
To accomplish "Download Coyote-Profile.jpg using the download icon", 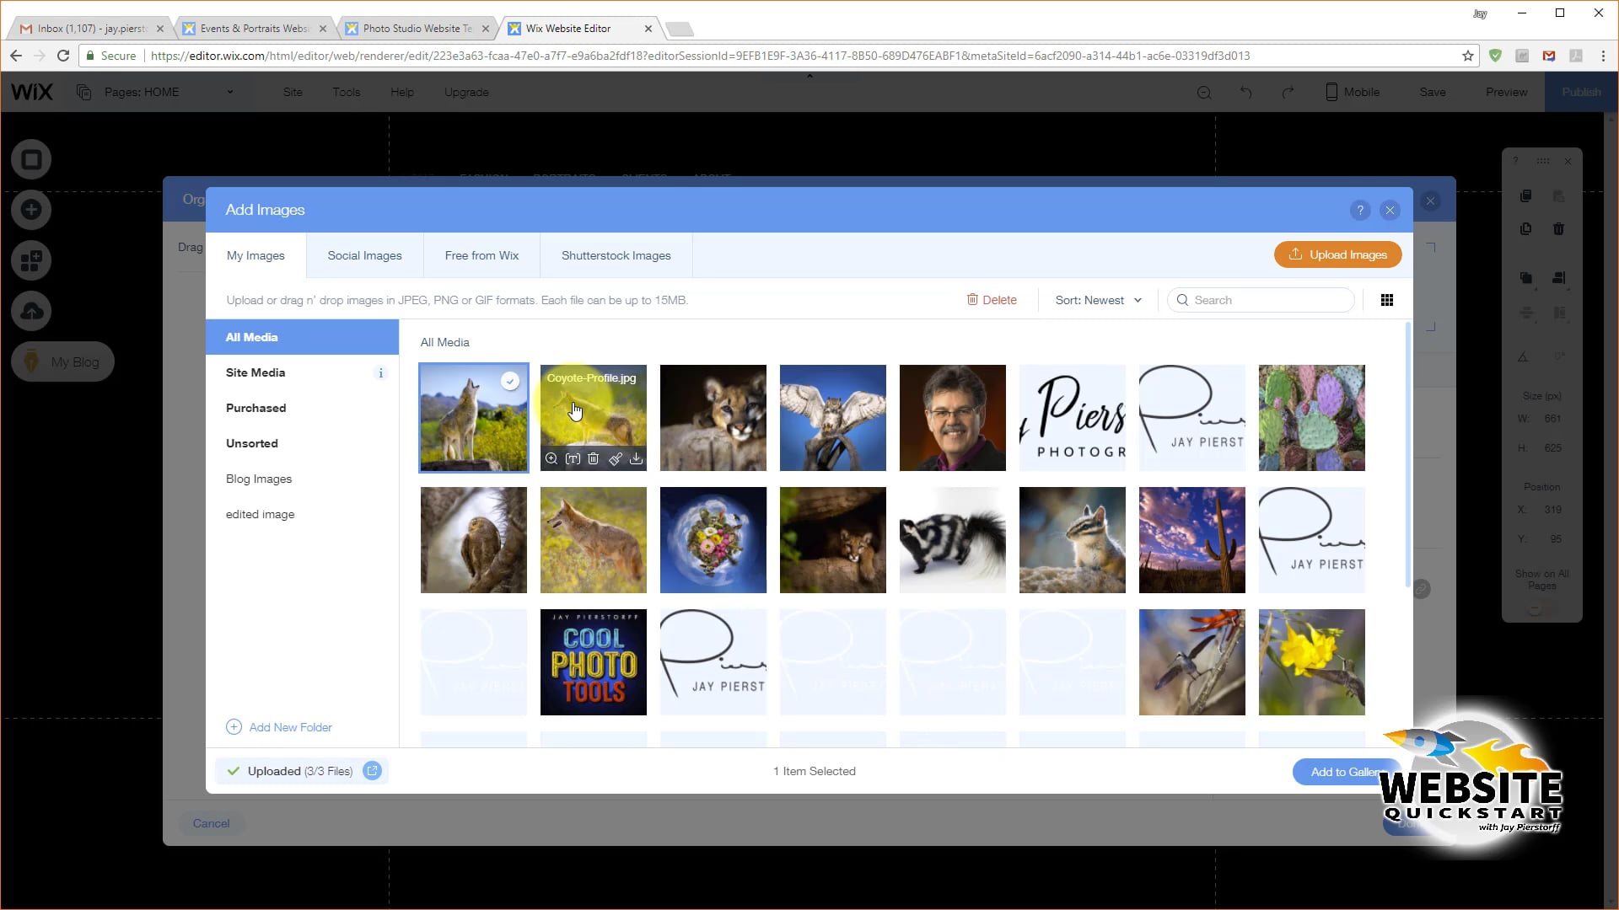I will point(637,458).
